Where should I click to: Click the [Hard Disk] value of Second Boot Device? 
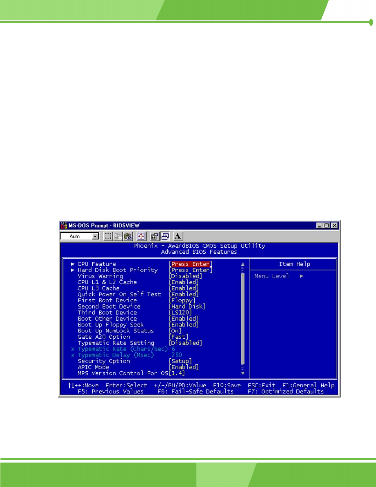point(187,306)
